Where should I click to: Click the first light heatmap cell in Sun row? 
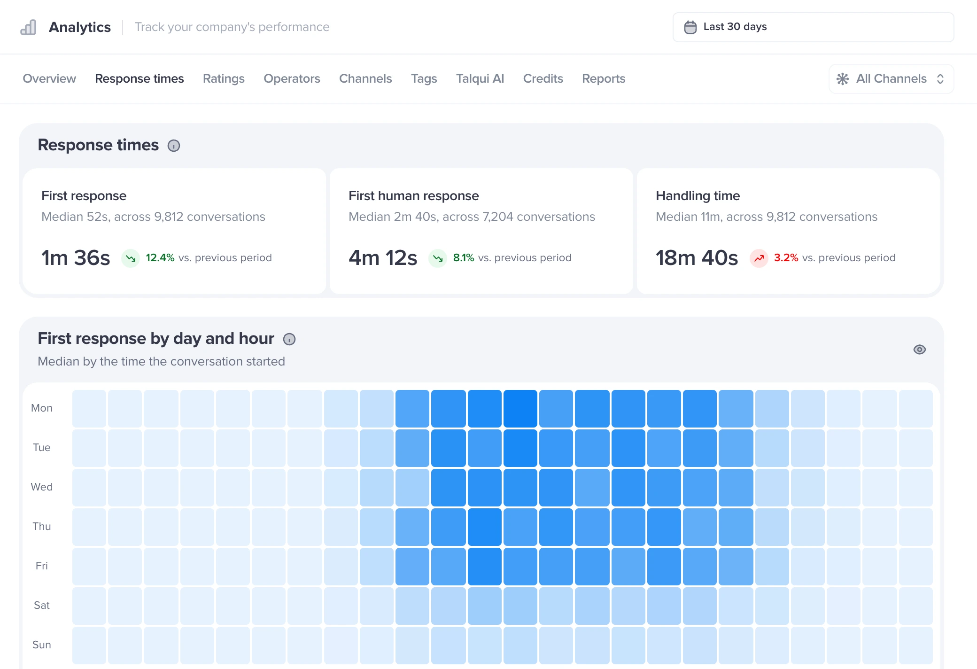tap(89, 646)
